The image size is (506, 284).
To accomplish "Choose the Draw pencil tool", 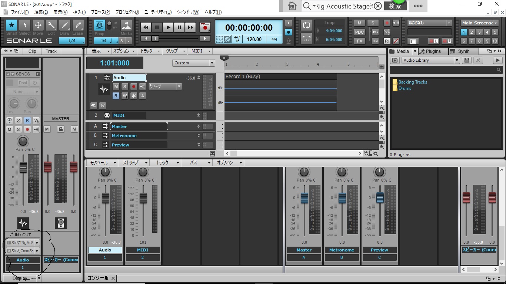I will pyautogui.click(x=64, y=25).
